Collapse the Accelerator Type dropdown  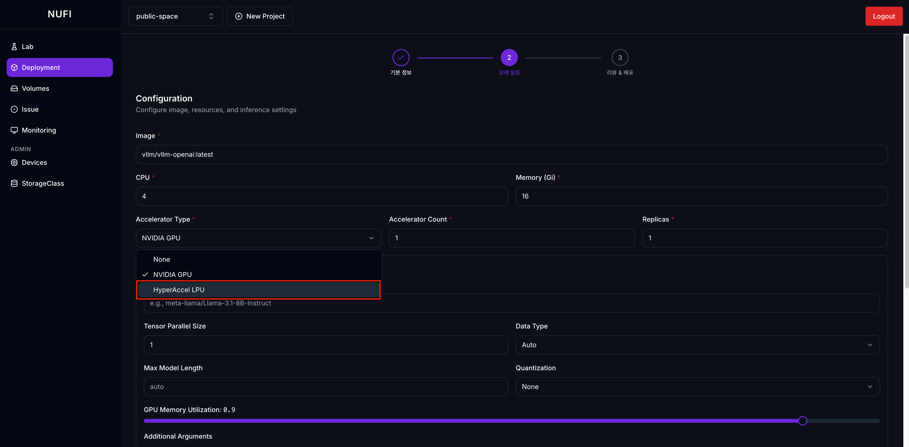[258, 238]
